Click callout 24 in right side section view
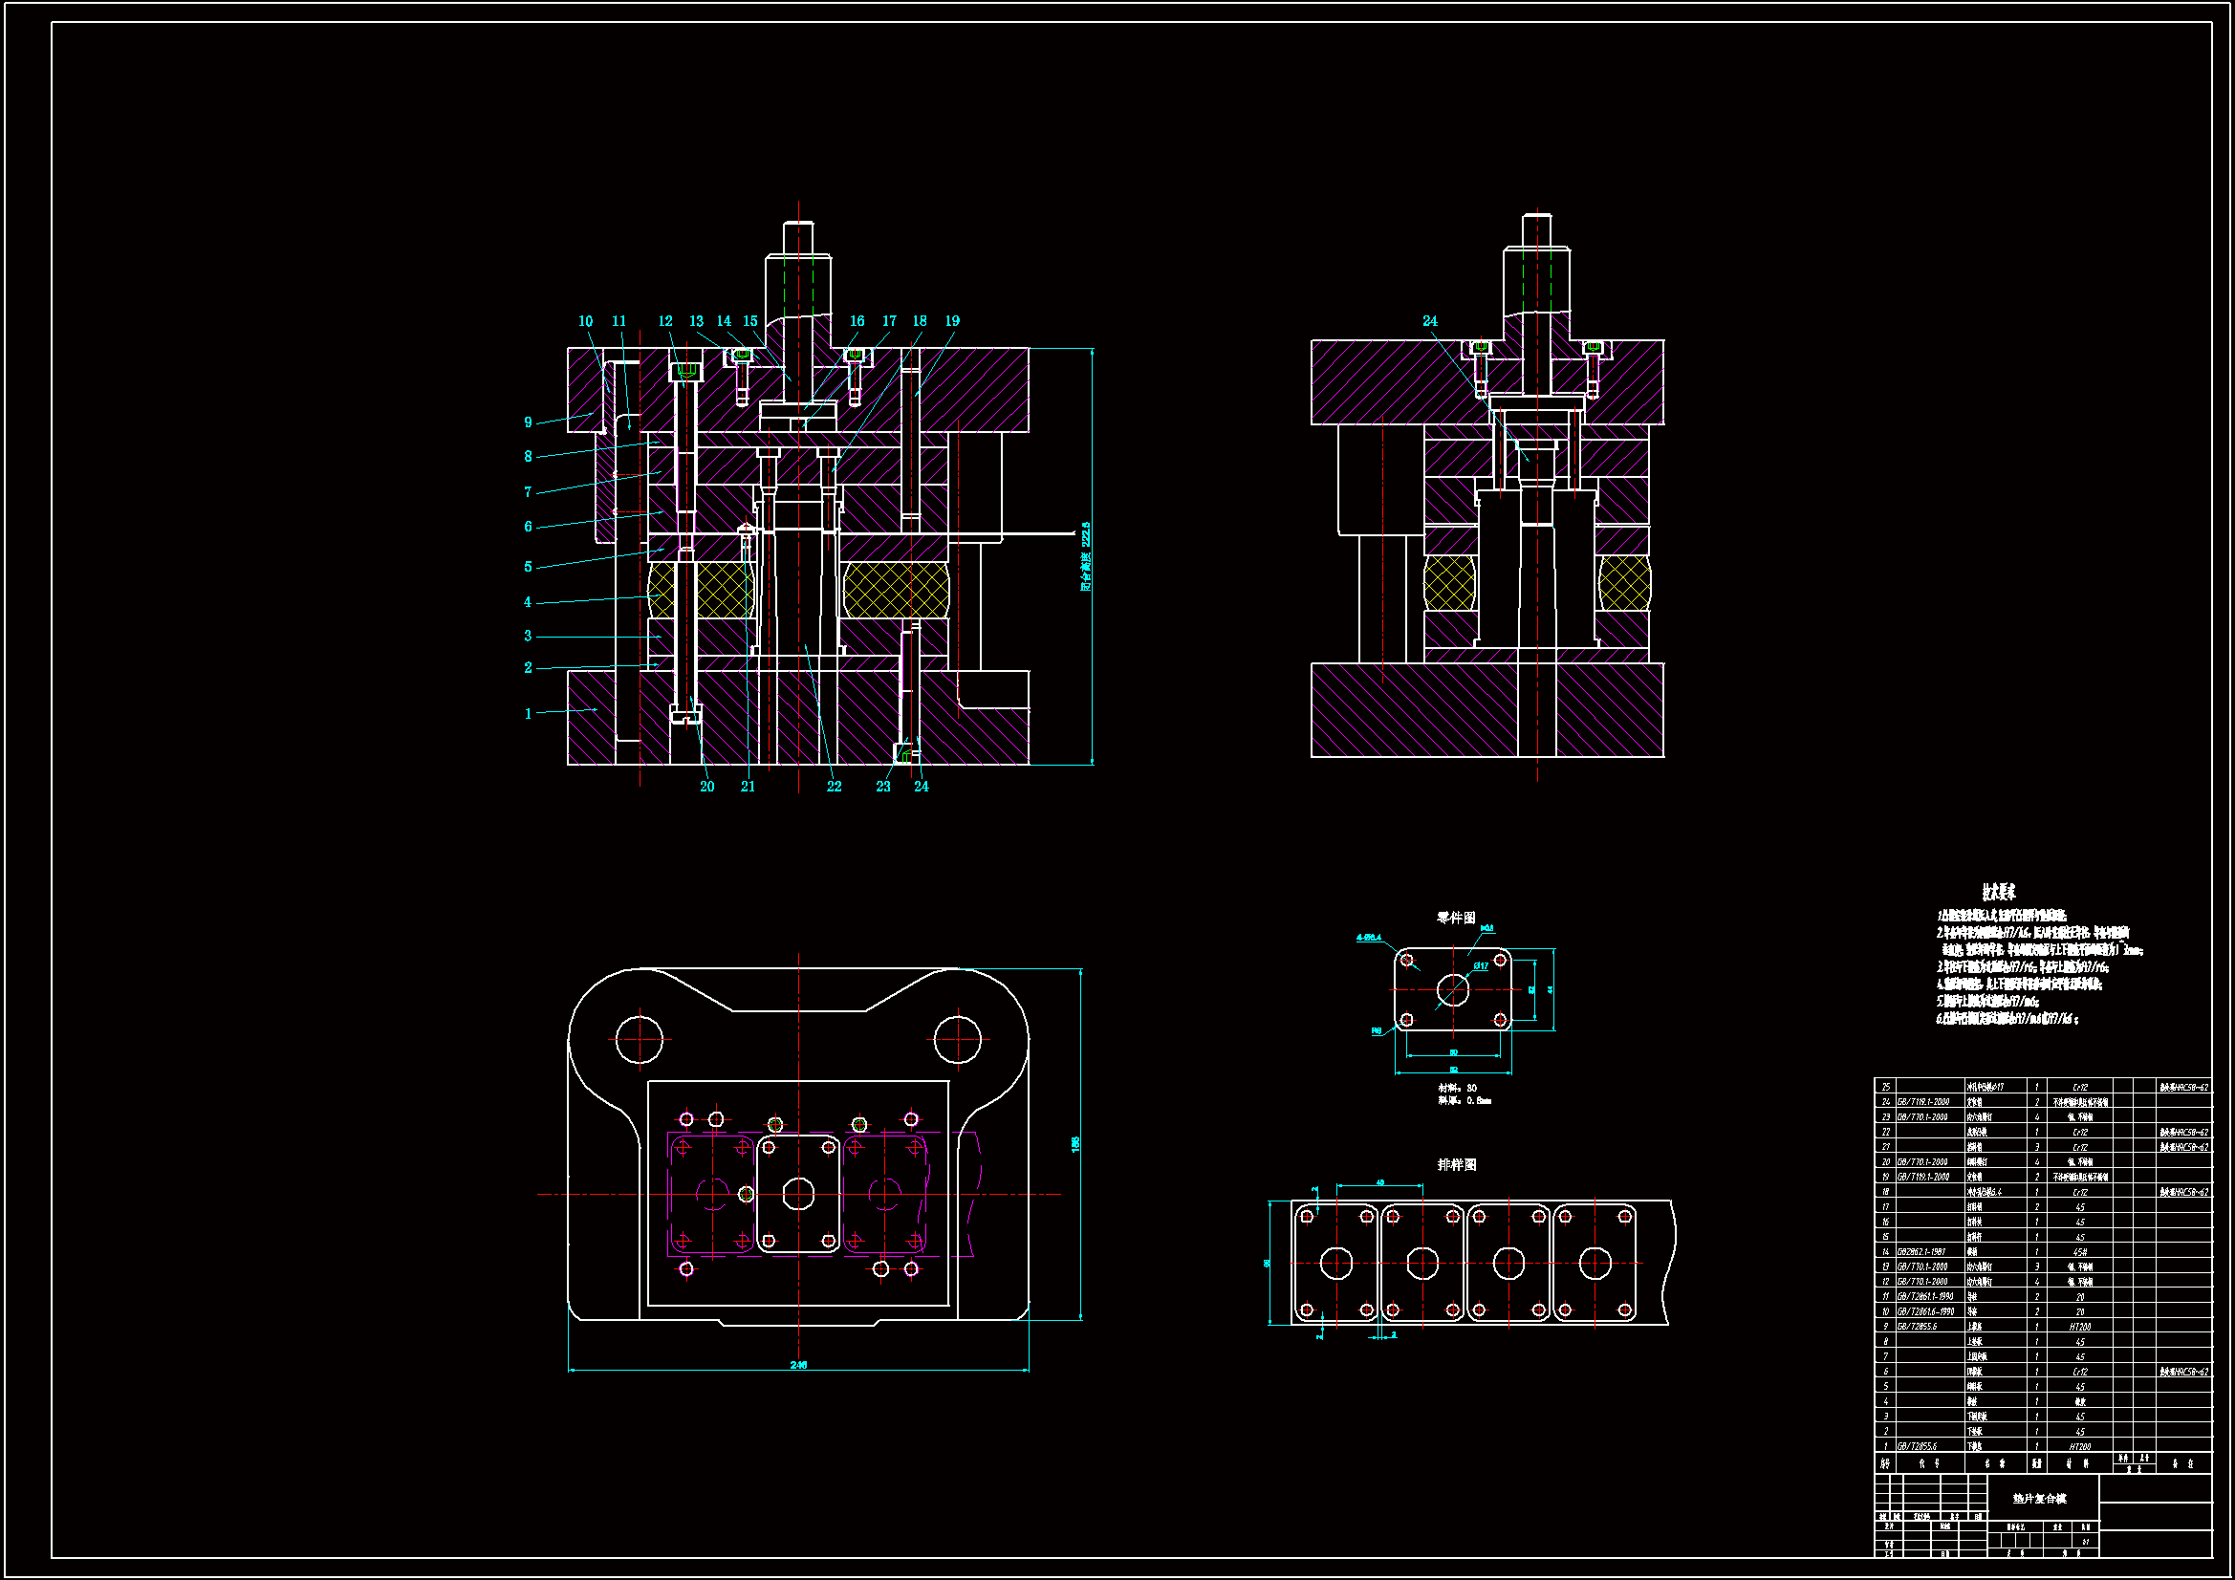Image resolution: width=2235 pixels, height=1580 pixels. coord(1429,321)
